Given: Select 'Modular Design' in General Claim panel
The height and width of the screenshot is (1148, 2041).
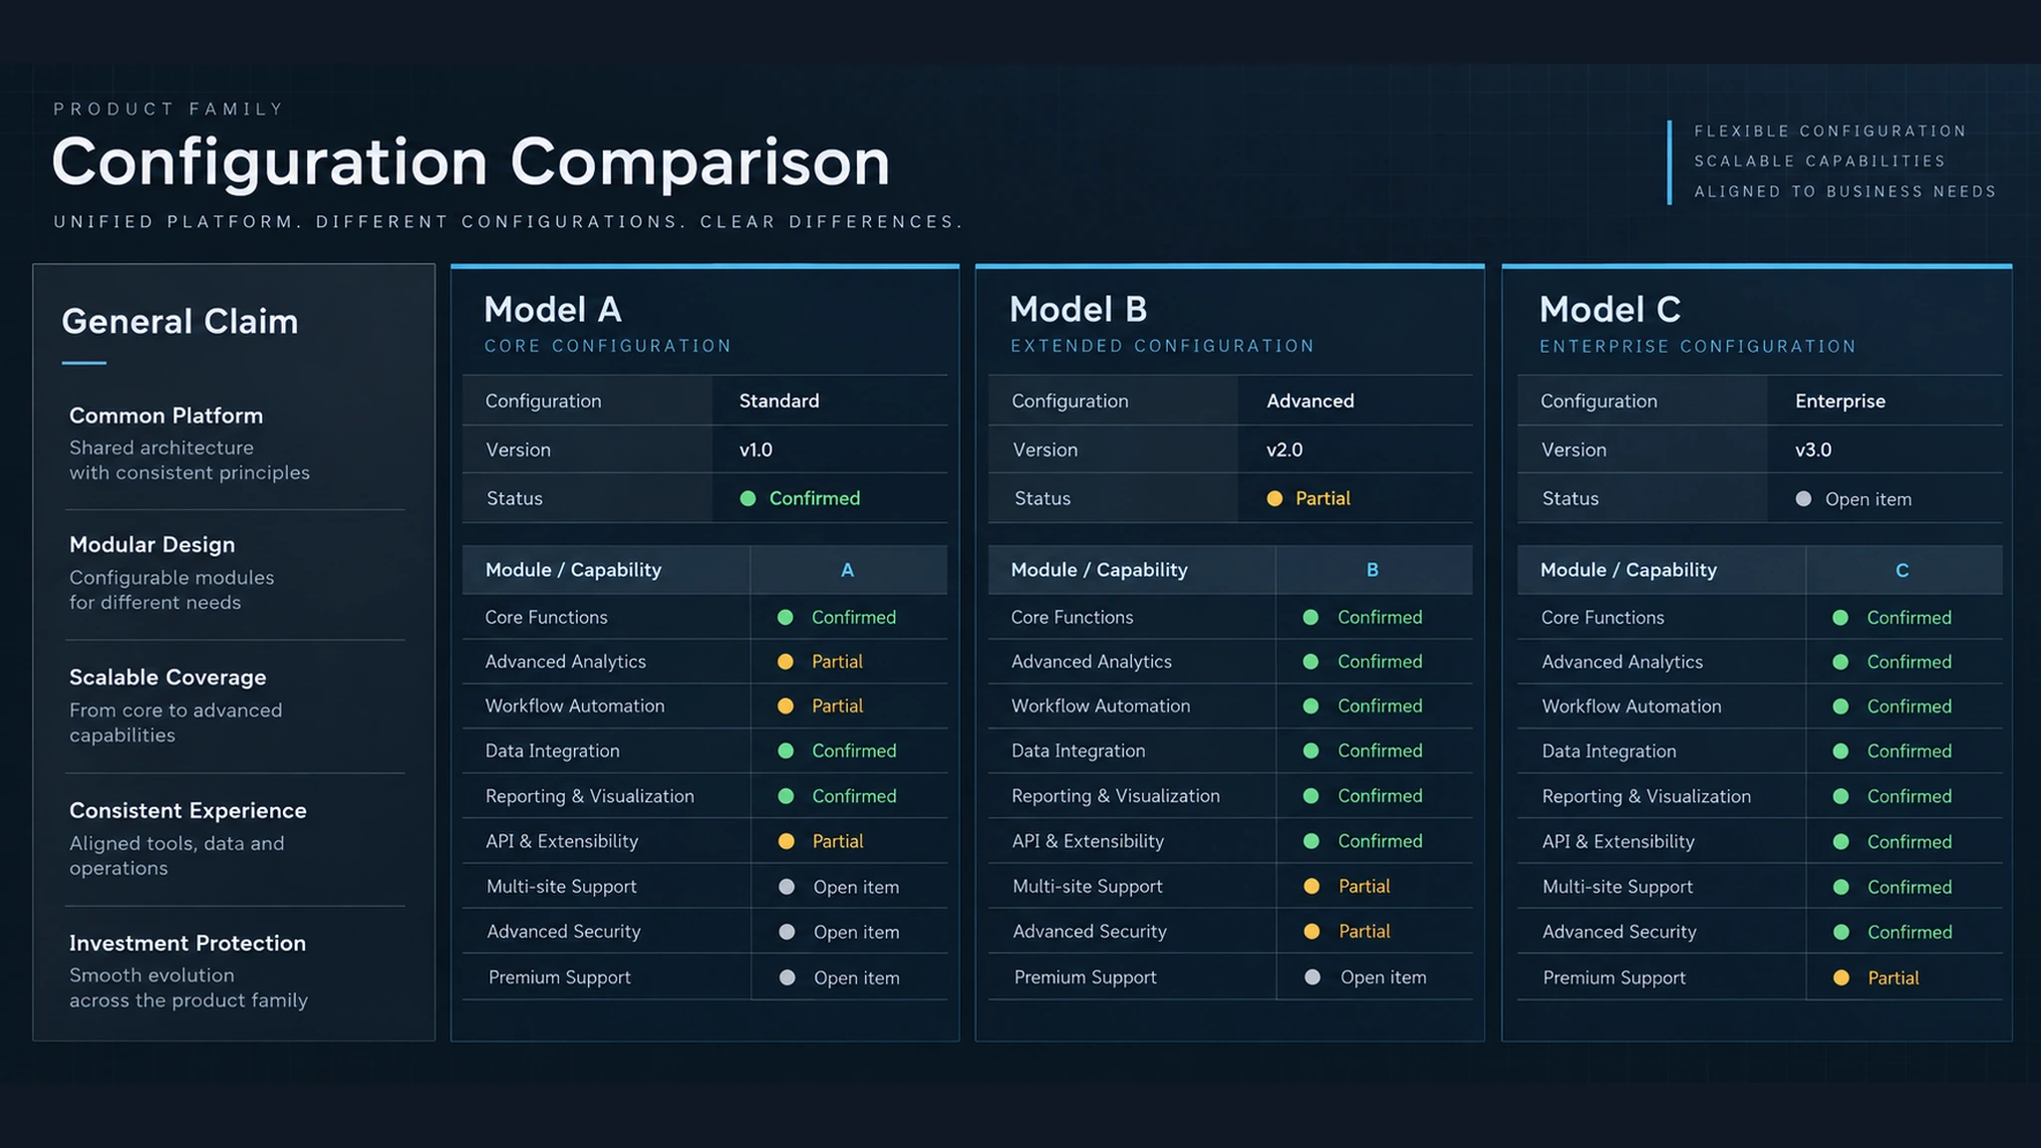Looking at the screenshot, I should [x=152, y=545].
